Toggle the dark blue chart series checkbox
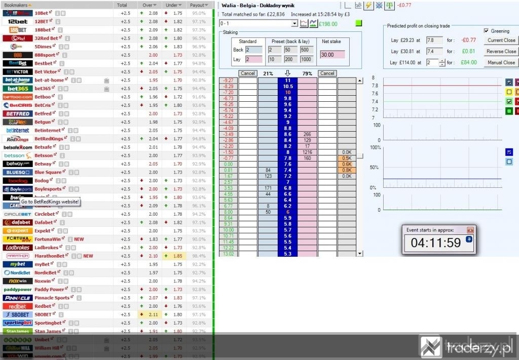This screenshot has width=519, height=360. click(x=509, y=82)
